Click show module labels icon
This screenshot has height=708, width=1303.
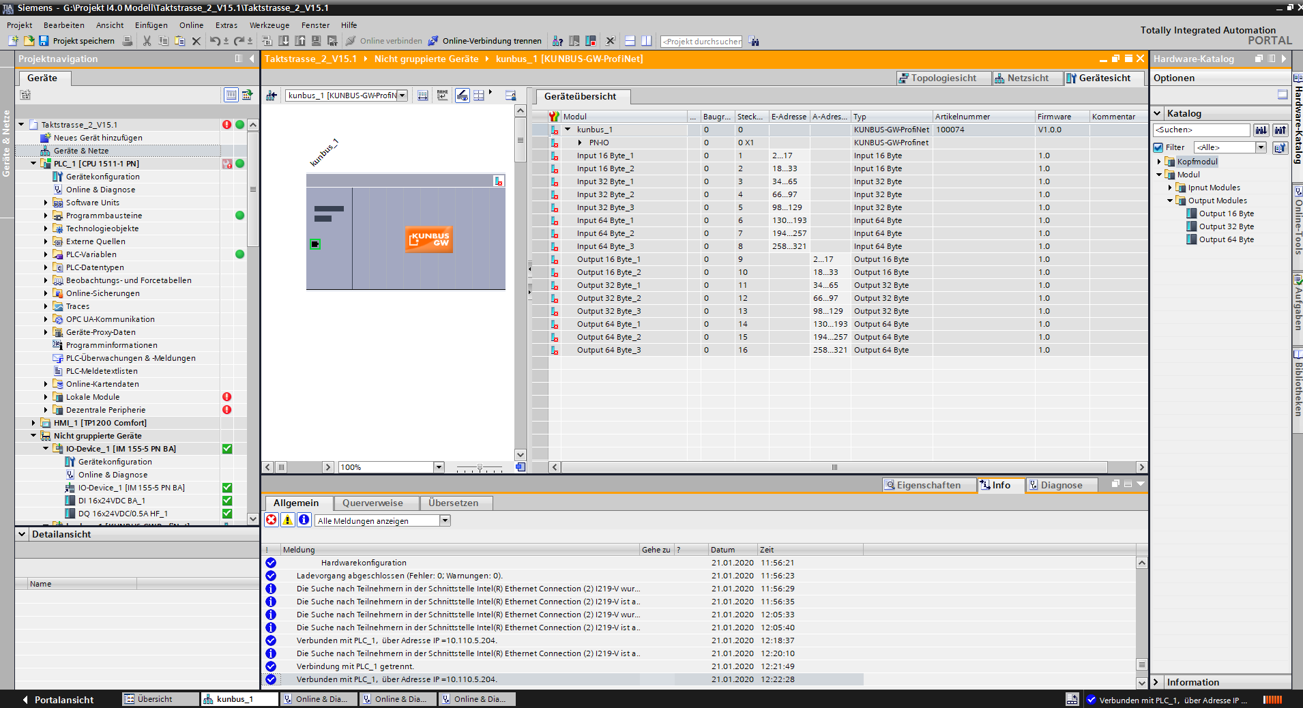point(423,95)
